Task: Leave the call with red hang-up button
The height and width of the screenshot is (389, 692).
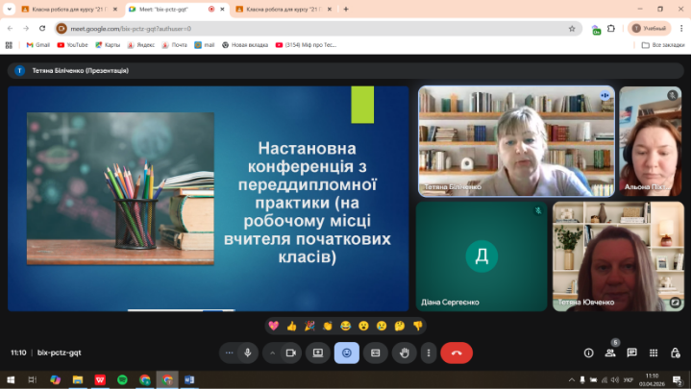Action: (457, 353)
